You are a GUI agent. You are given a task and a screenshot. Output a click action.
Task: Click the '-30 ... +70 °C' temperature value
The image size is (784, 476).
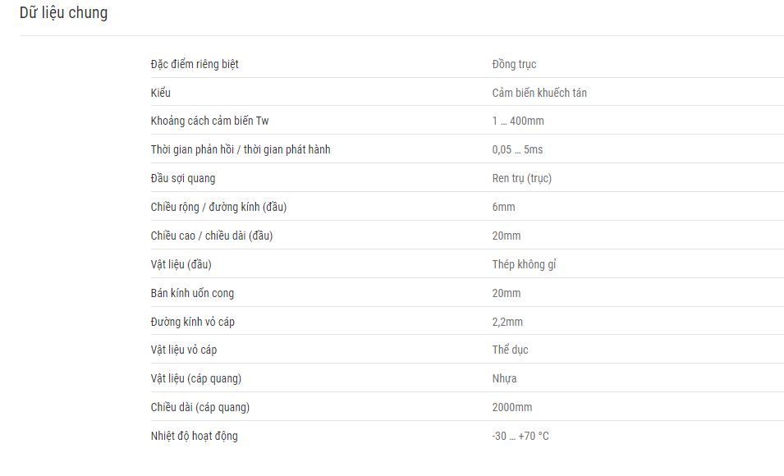click(x=520, y=436)
